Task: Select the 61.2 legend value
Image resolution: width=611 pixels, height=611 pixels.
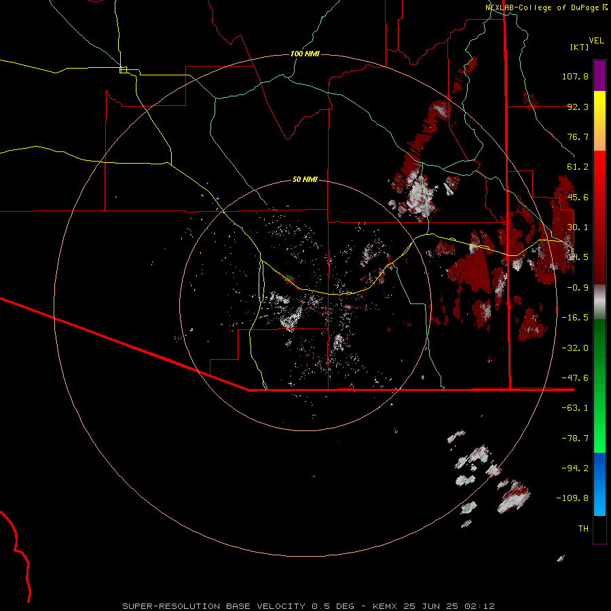Action: pyautogui.click(x=578, y=167)
